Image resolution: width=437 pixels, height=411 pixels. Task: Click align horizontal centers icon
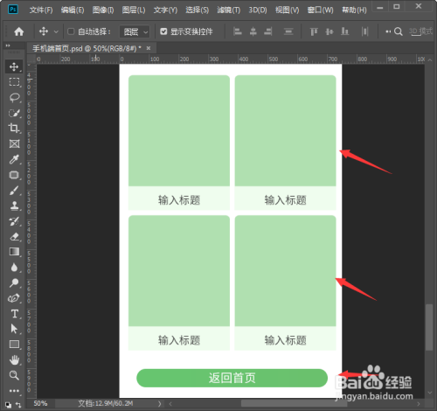(253, 31)
